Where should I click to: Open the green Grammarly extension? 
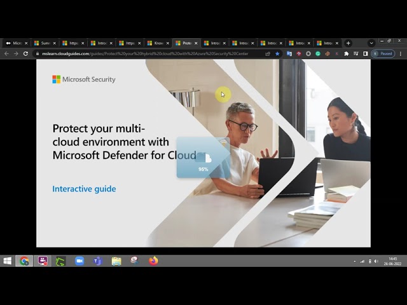[x=318, y=53]
